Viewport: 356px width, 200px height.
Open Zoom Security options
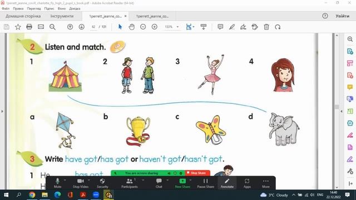point(102,183)
